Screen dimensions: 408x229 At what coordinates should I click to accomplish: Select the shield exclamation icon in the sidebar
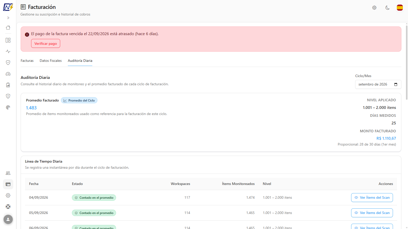[8, 96]
